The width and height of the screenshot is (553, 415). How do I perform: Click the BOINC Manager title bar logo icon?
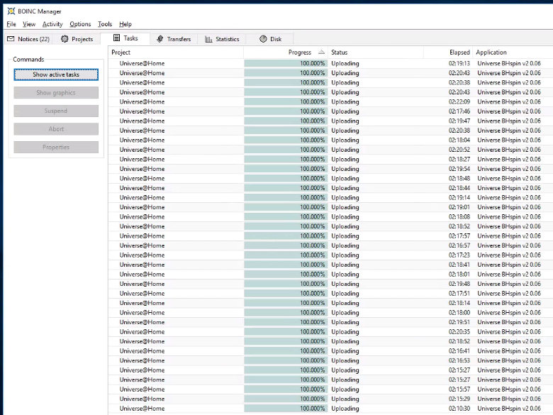tap(11, 11)
